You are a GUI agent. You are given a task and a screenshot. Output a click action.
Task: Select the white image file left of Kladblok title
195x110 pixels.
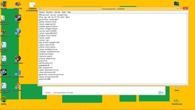32,7
